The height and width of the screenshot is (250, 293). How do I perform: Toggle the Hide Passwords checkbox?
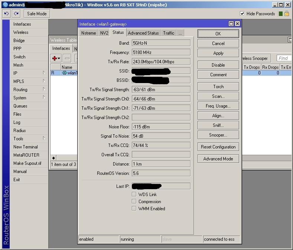(x=242, y=13)
